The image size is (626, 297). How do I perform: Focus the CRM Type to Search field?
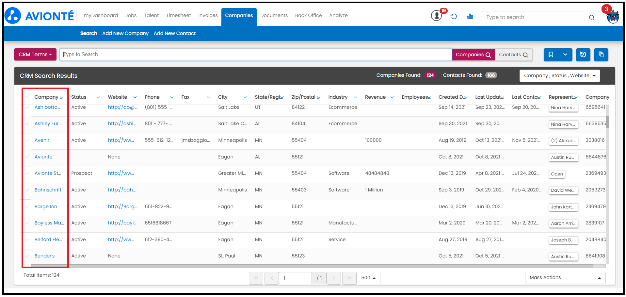coord(256,55)
